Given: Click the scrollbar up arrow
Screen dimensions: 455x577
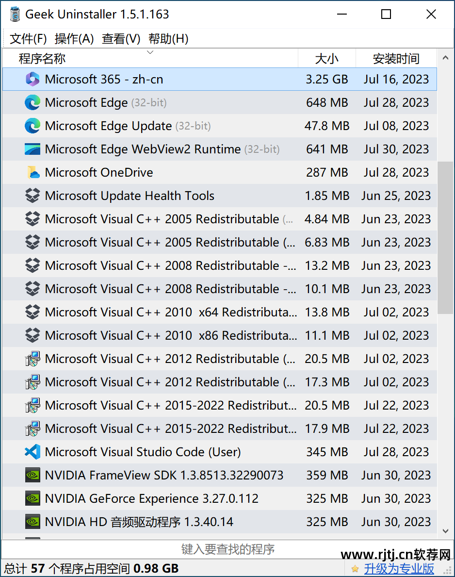Looking at the screenshot, I should (445, 59).
